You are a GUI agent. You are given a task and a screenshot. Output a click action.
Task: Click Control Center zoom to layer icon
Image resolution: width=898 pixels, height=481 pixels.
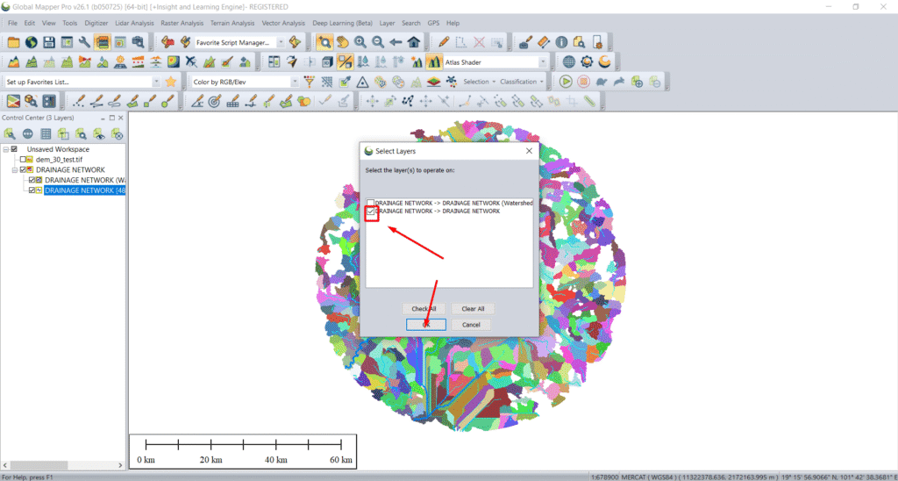(x=82, y=134)
